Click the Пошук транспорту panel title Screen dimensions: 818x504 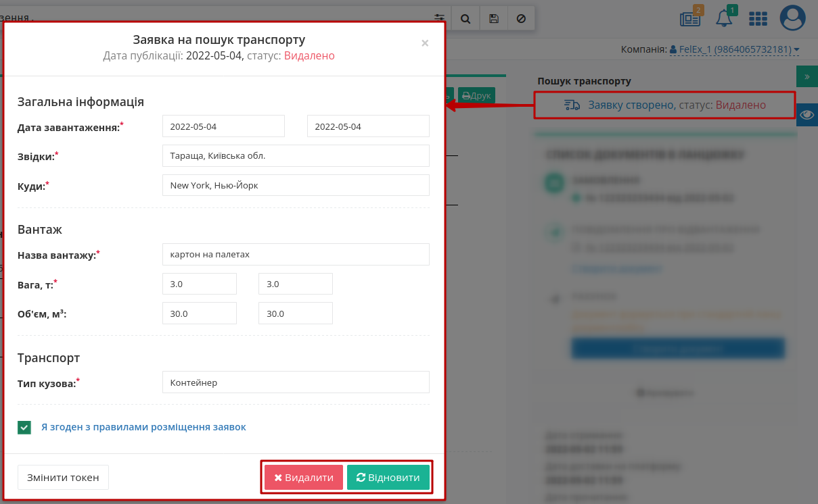click(585, 81)
